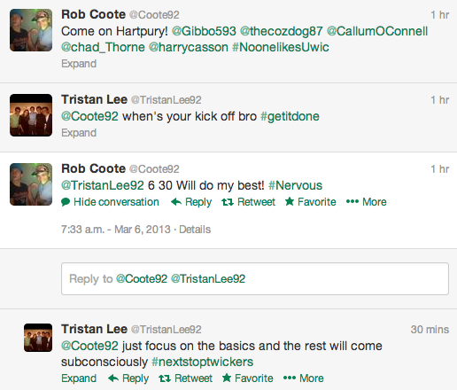The image size is (457, 390).
Task: Open the #nextstoptwickers hashtag
Action: (x=202, y=362)
